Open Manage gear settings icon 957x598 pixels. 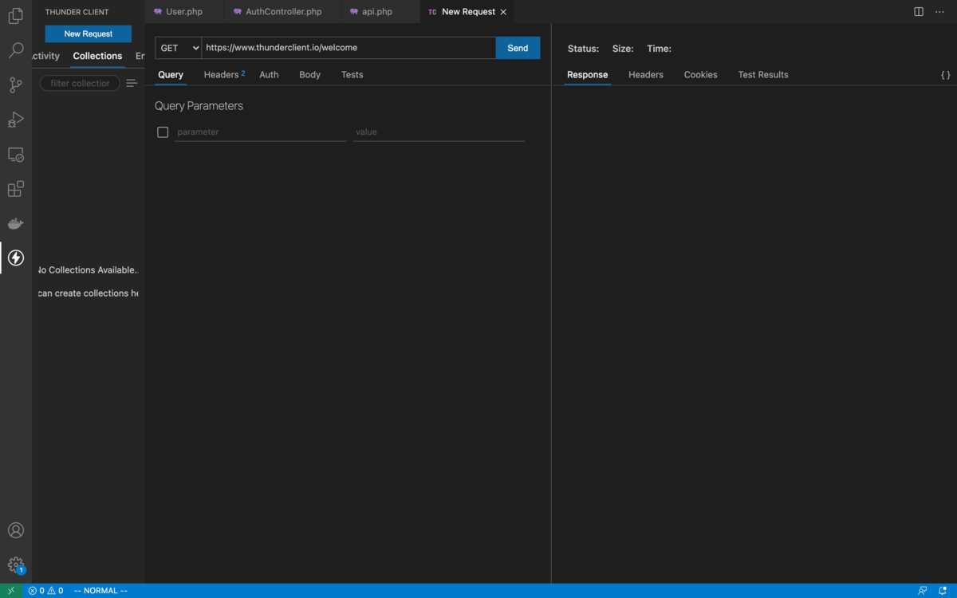[15, 565]
